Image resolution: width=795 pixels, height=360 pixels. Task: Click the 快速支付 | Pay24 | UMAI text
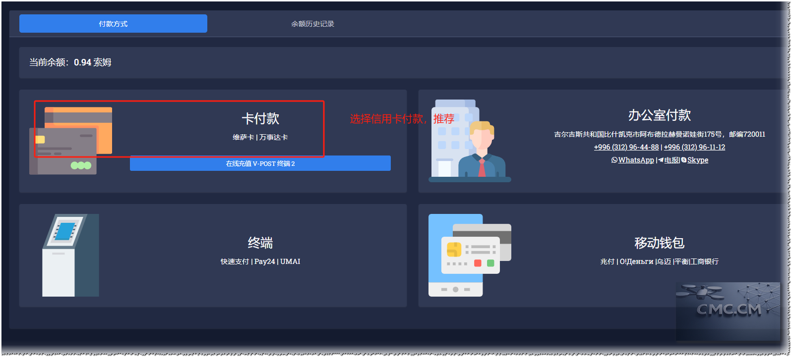tap(260, 261)
